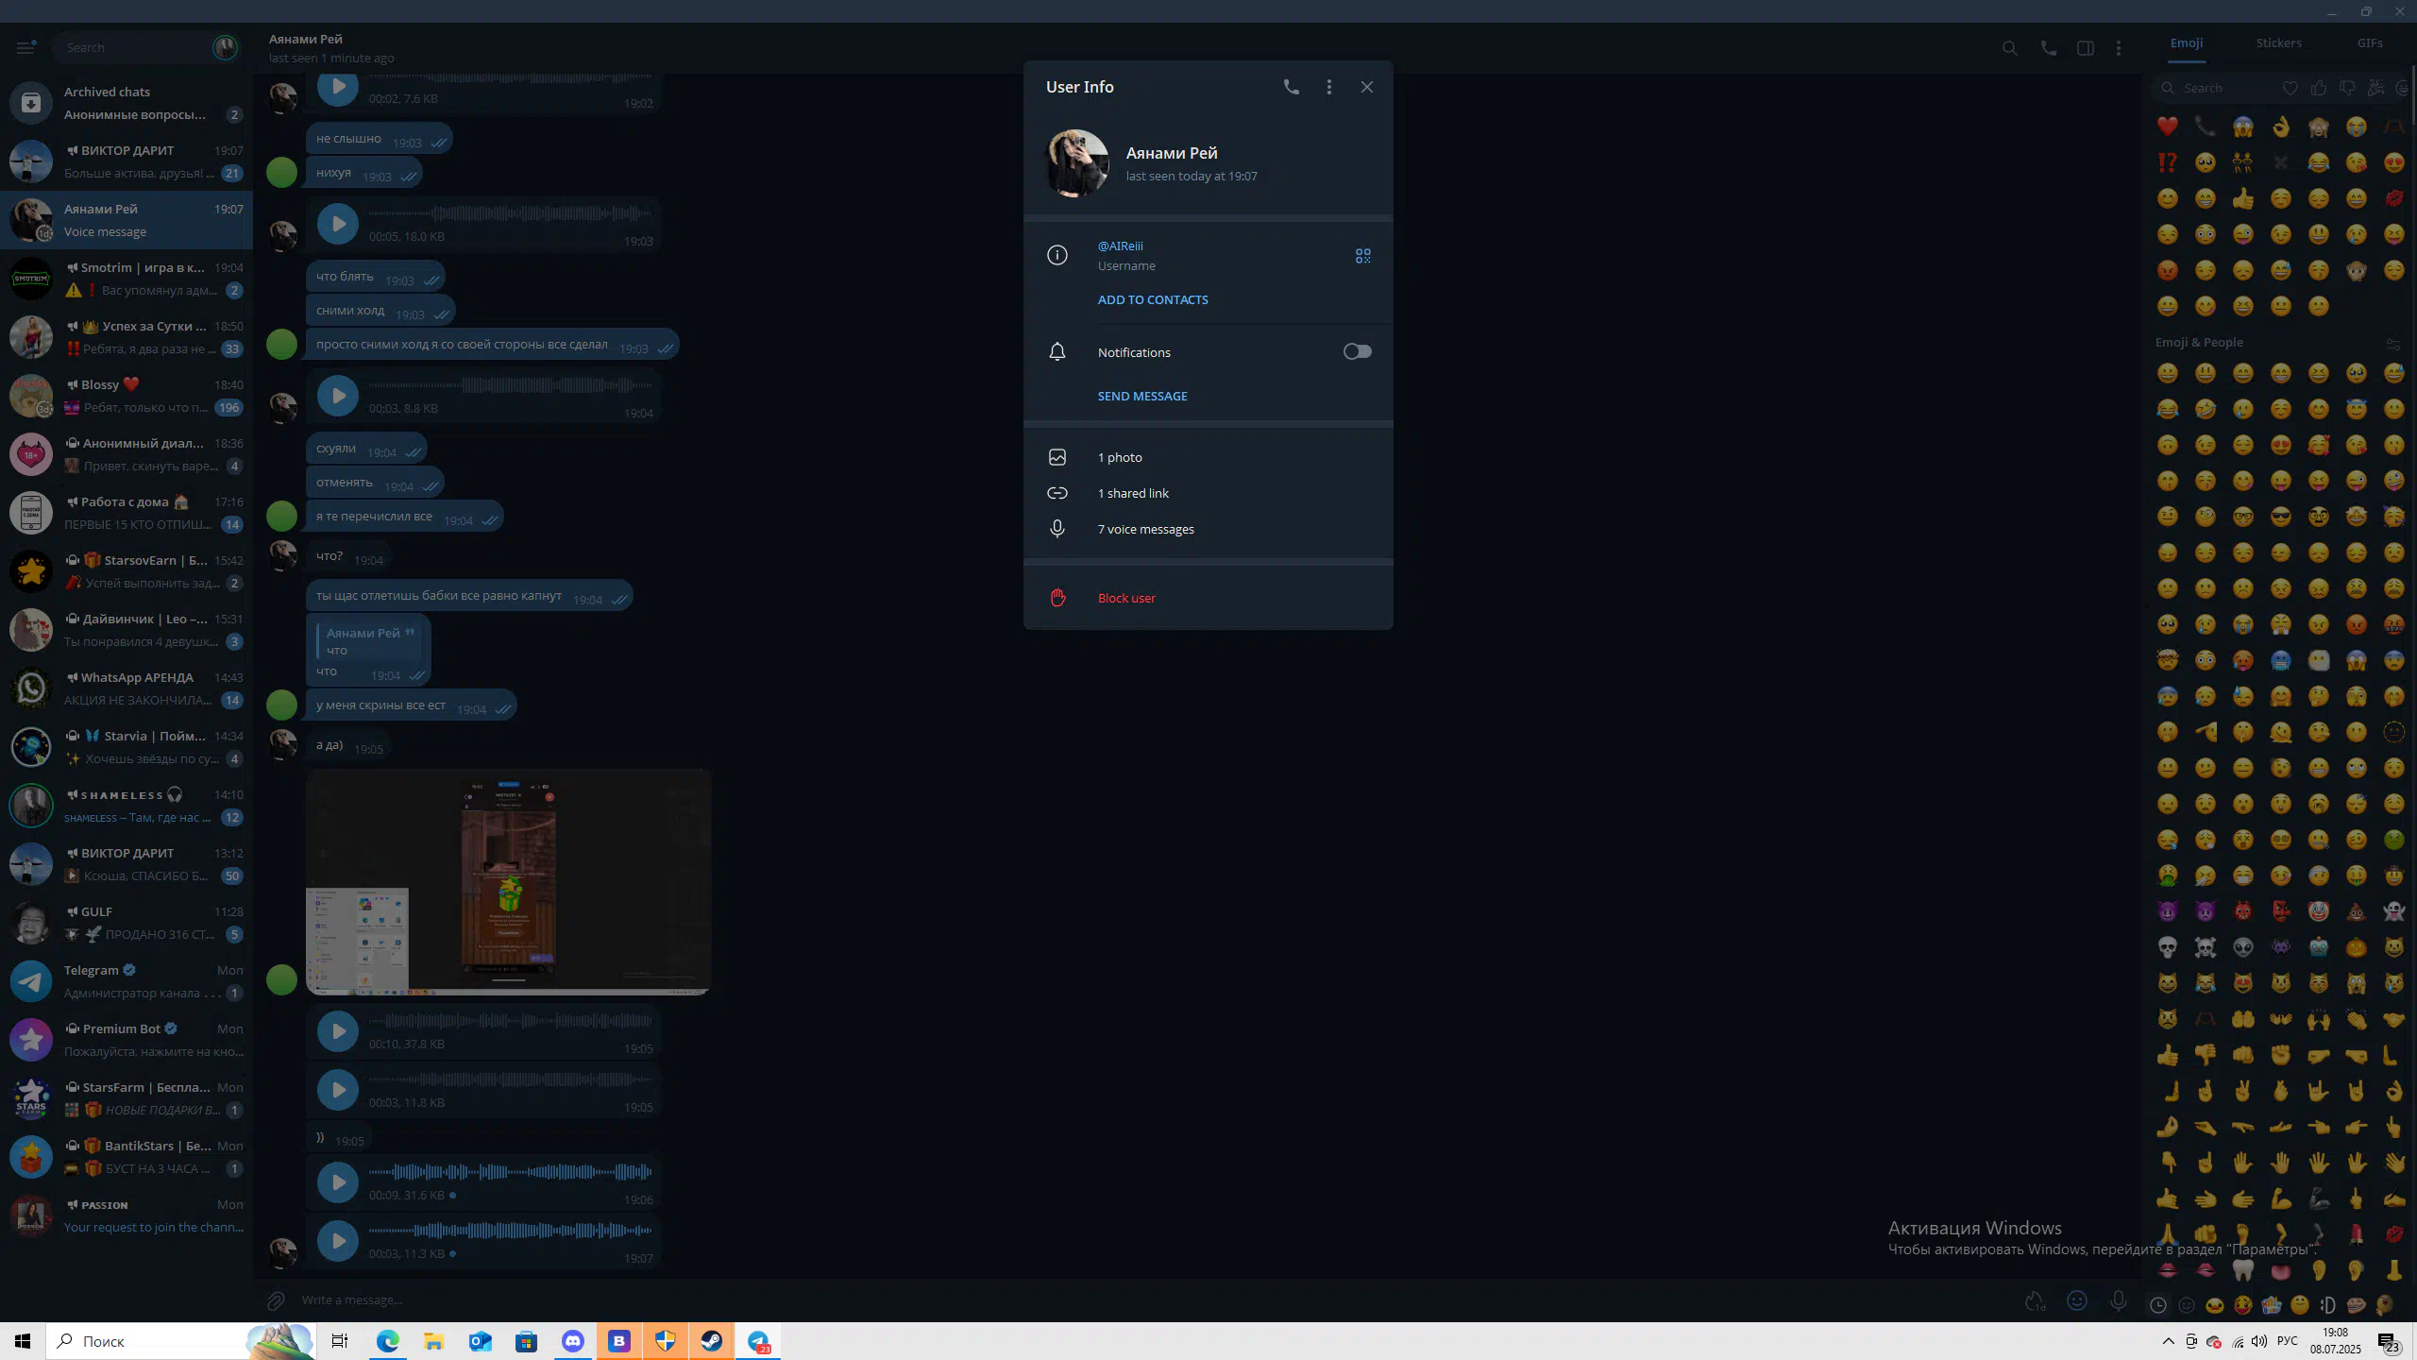Click the phone call icon in User Info
Image resolution: width=2417 pixels, height=1360 pixels.
pos(1291,87)
